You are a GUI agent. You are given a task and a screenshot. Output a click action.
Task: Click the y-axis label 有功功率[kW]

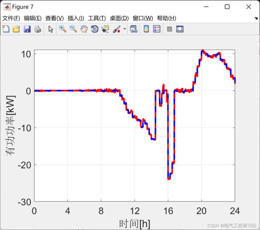click(11, 126)
